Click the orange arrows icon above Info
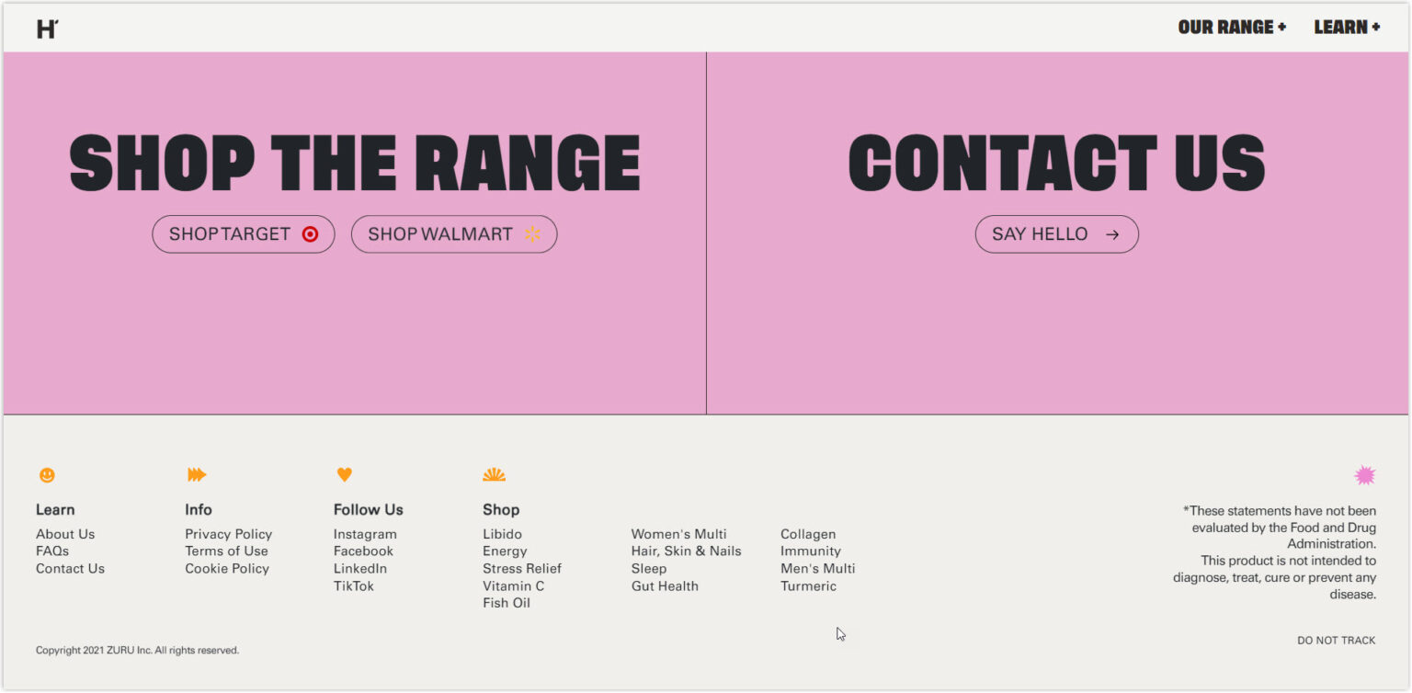This screenshot has height=693, width=1412. 198,474
